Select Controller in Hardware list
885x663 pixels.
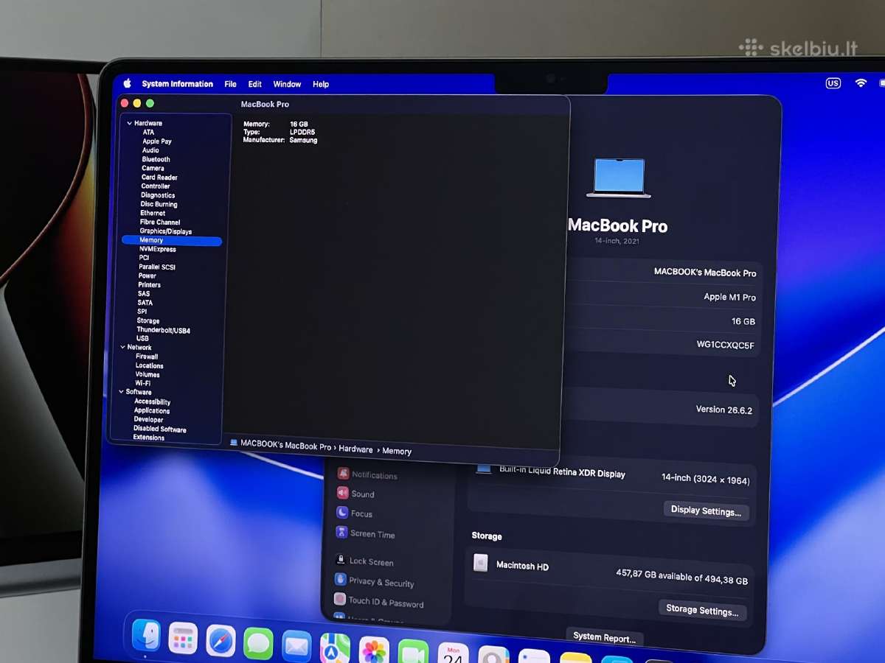[x=156, y=186]
